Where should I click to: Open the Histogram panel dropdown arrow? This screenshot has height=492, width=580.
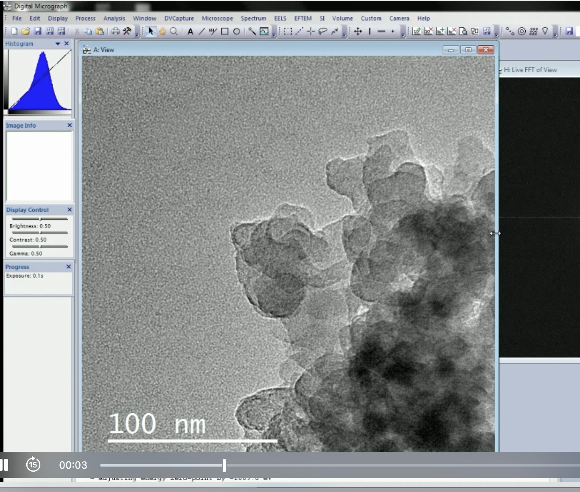coord(58,44)
